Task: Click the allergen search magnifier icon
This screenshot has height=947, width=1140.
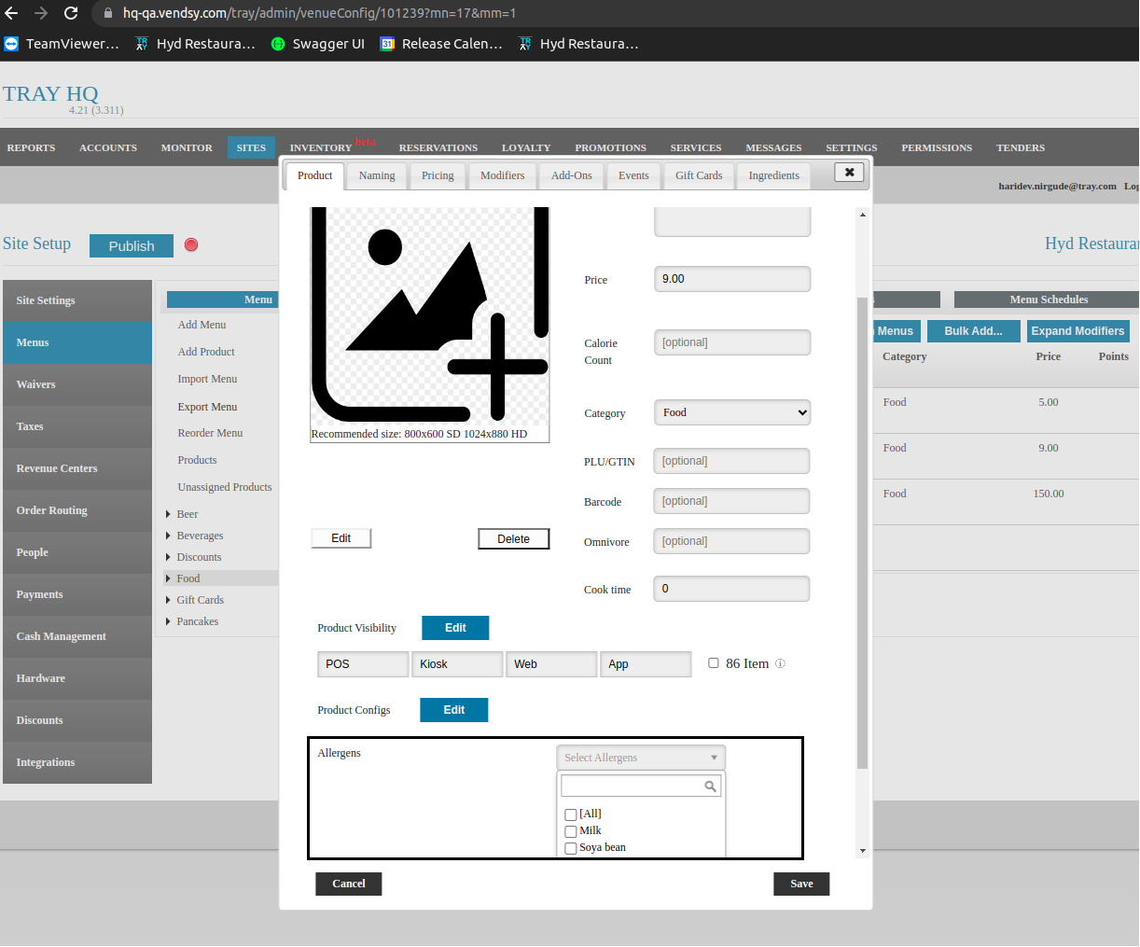Action: coord(710,787)
